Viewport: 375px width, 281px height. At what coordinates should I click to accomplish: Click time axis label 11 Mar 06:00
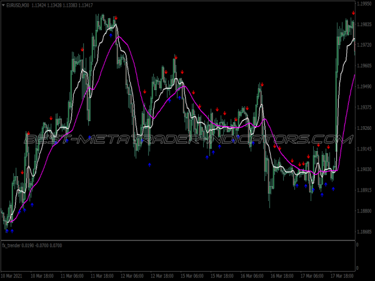72,276
